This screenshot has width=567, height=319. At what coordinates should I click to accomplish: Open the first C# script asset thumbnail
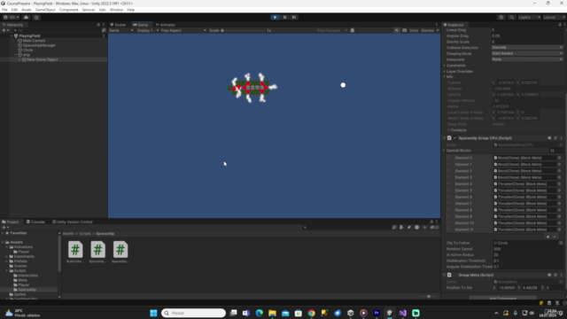tap(75, 250)
